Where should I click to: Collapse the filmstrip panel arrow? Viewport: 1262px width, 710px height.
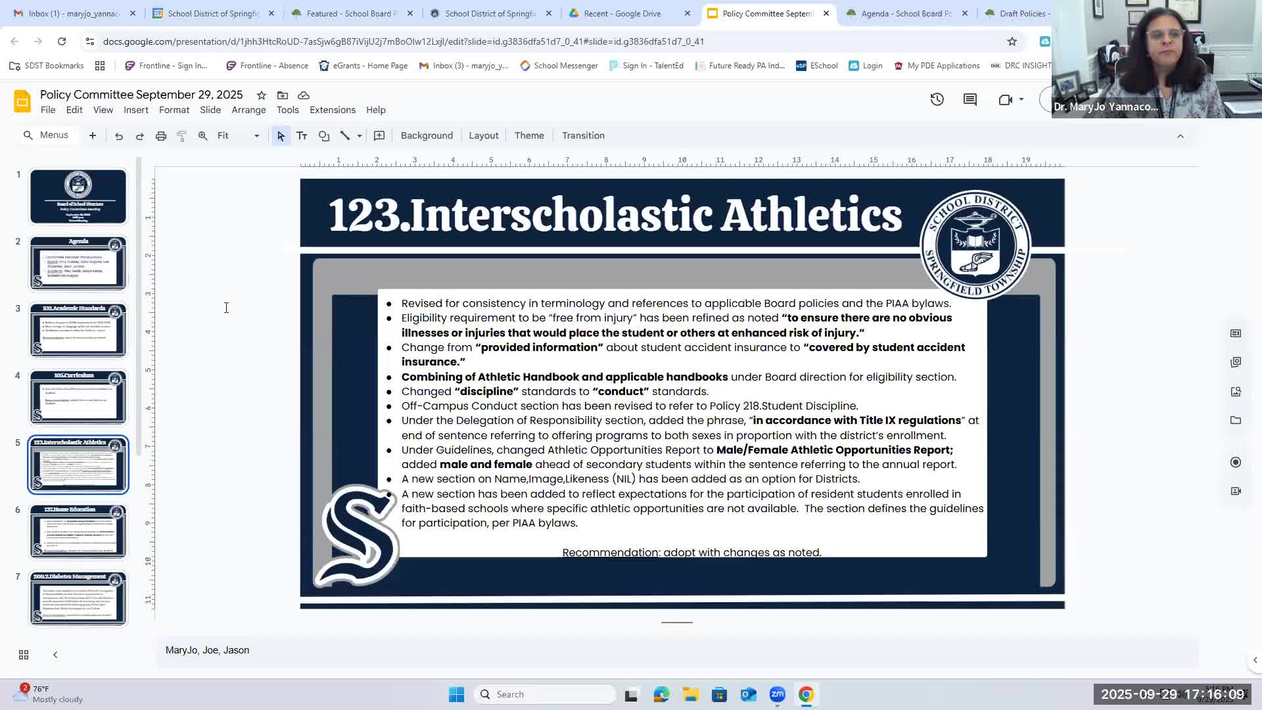coord(55,655)
